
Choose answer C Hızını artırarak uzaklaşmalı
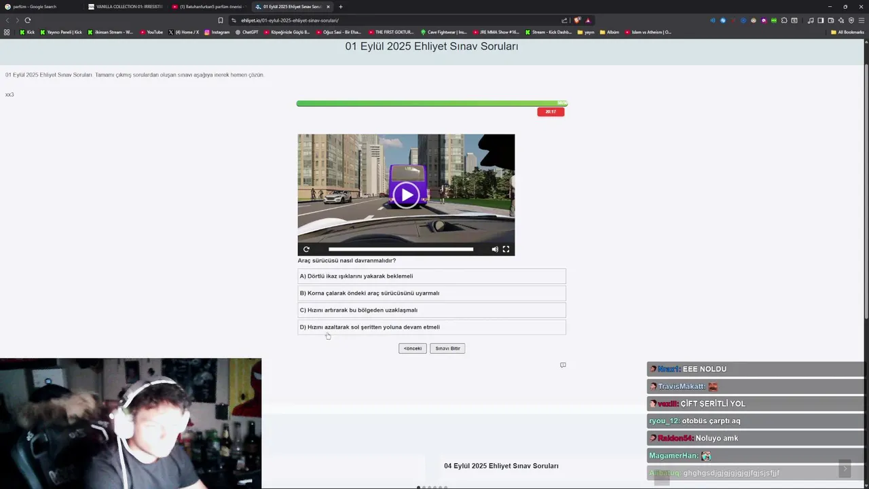point(432,310)
